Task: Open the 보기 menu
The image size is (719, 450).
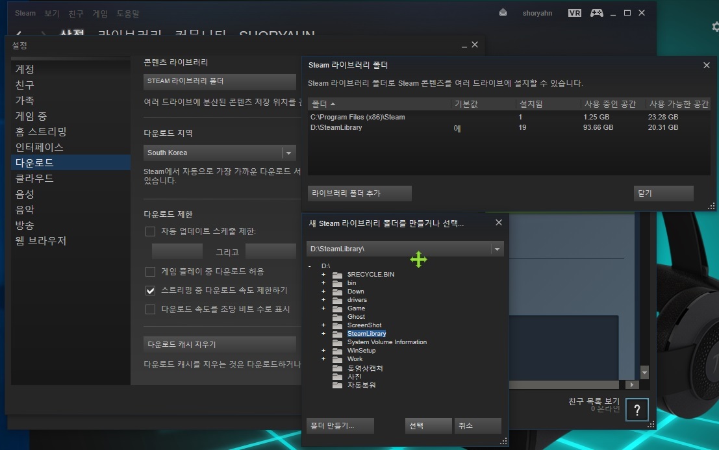Action: pos(52,13)
